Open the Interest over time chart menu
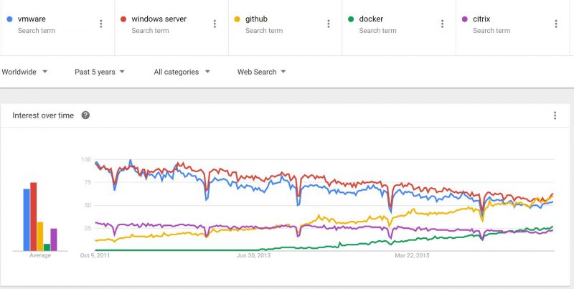The image size is (574, 289). click(555, 115)
